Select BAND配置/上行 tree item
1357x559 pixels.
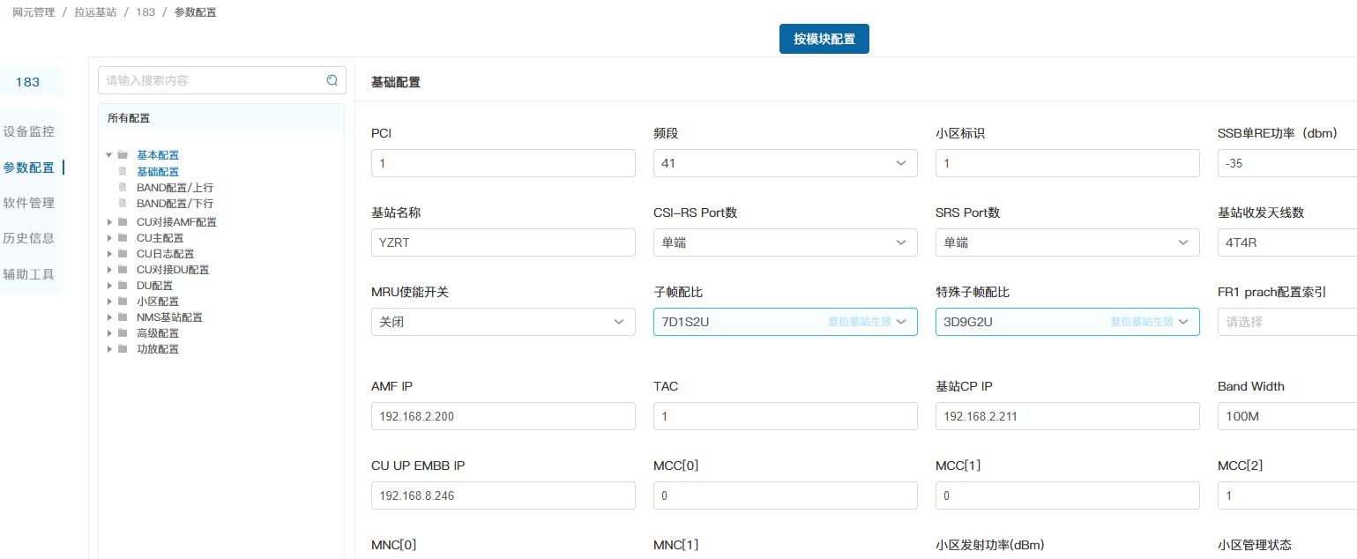(x=175, y=187)
